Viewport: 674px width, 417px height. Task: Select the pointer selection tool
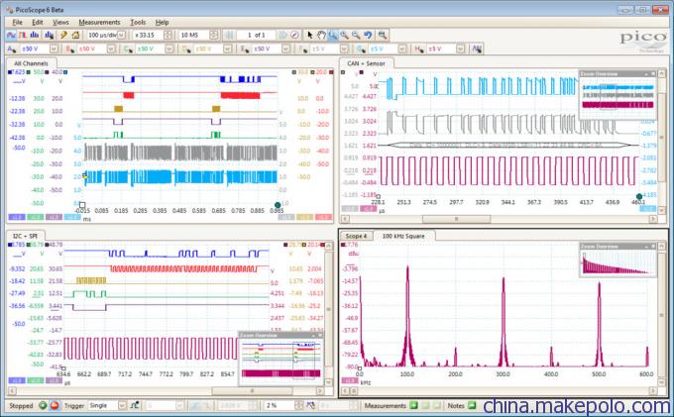[310, 35]
